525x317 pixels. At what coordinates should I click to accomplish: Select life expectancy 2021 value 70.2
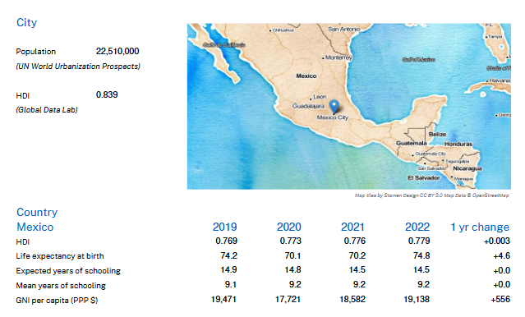tap(357, 255)
